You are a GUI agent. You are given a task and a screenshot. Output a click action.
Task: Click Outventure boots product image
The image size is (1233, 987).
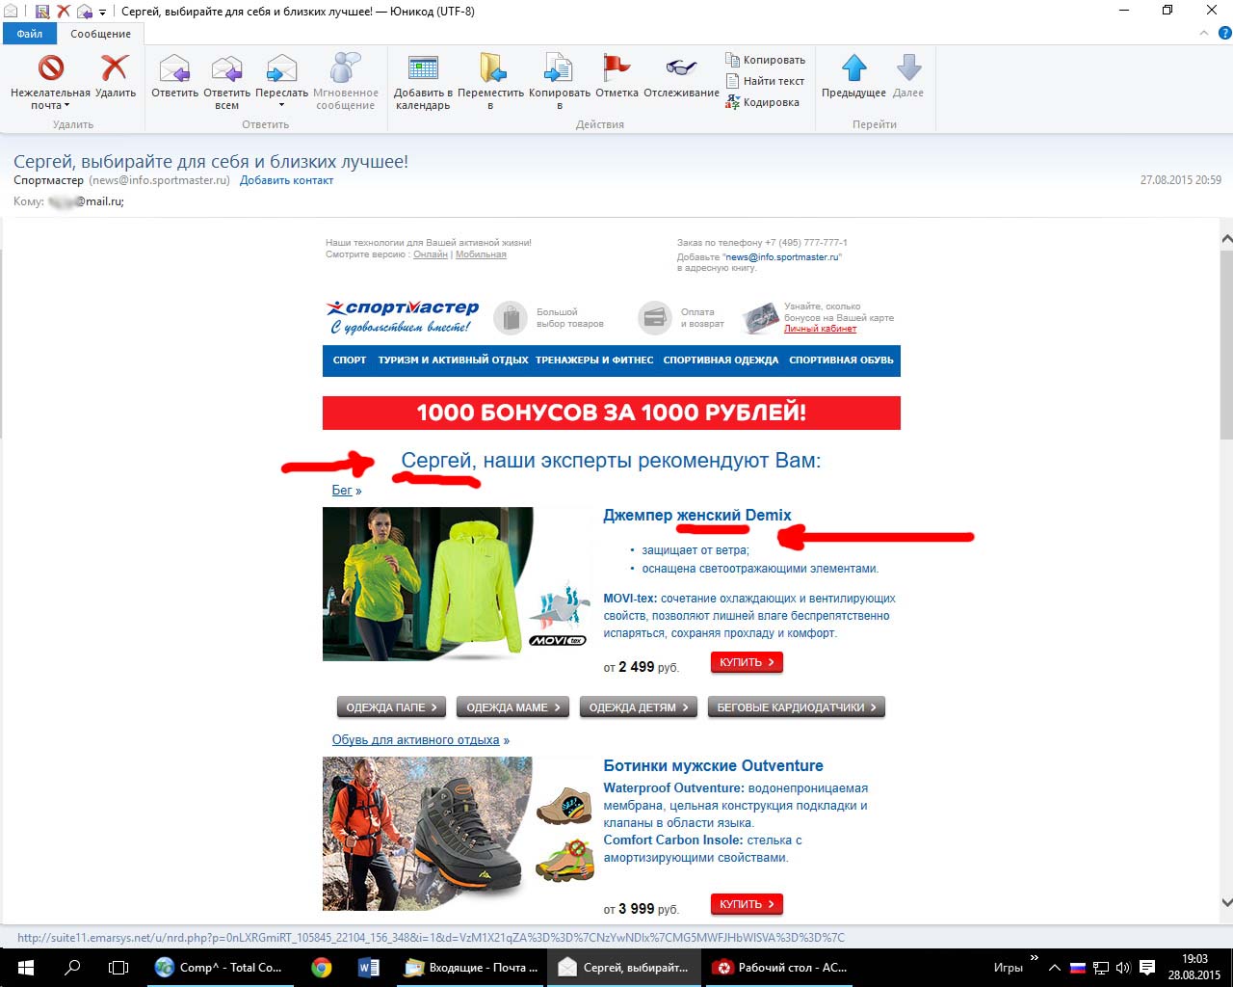(x=457, y=834)
